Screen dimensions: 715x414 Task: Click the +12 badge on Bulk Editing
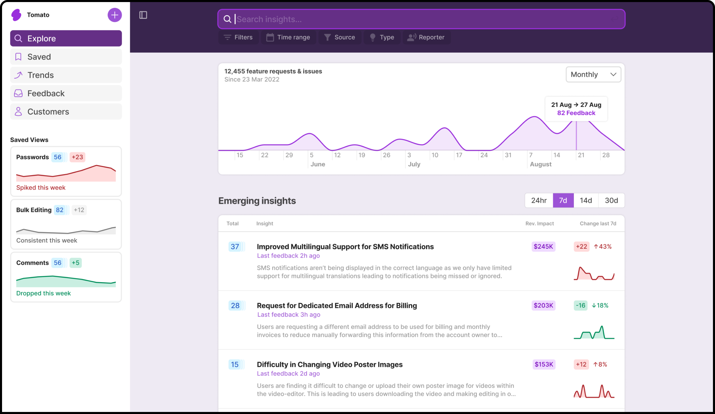[79, 210]
